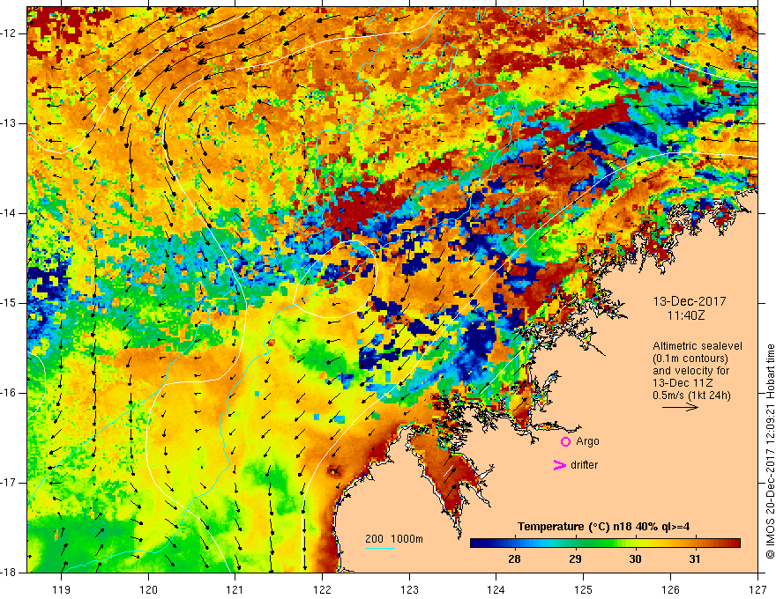The height and width of the screenshot is (599, 776).
Task: Click the '0.5m/s (1kt 24h)' scale text
Action: (691, 396)
